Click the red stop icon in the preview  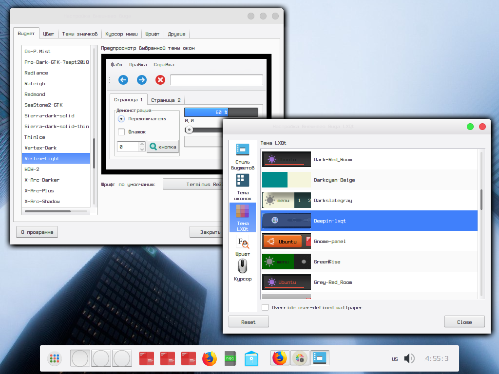click(160, 80)
